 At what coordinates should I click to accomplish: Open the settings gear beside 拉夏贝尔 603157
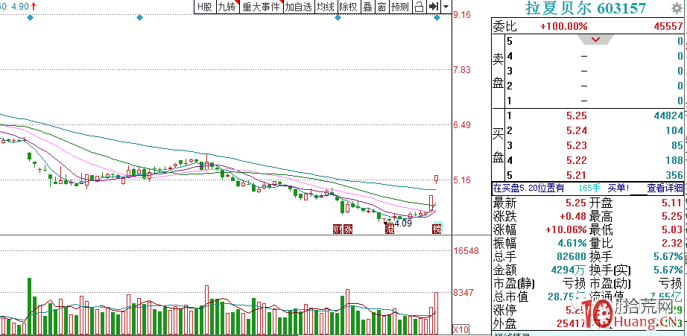coord(677,7)
